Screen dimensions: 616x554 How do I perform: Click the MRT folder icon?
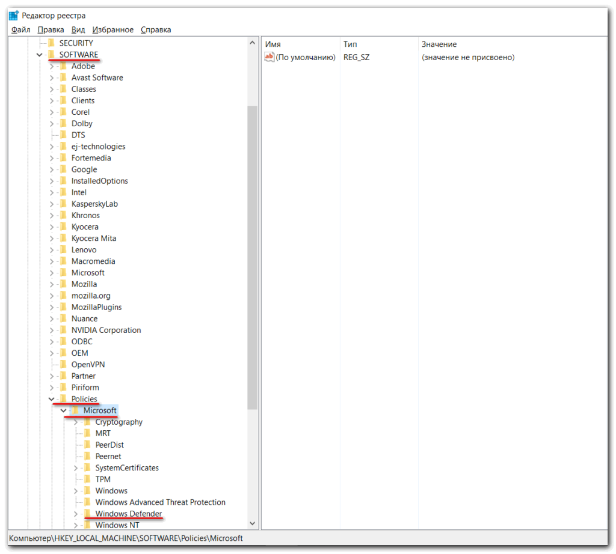(88, 433)
